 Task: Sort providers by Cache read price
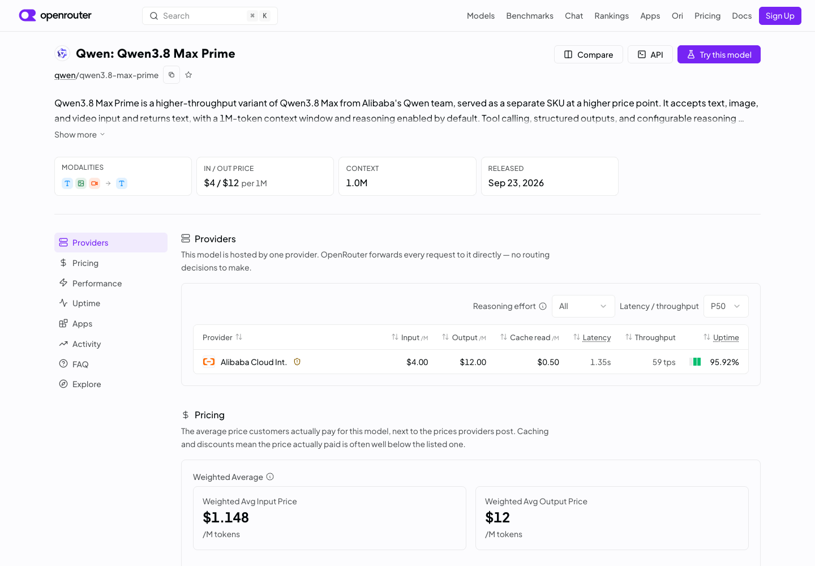(x=530, y=337)
